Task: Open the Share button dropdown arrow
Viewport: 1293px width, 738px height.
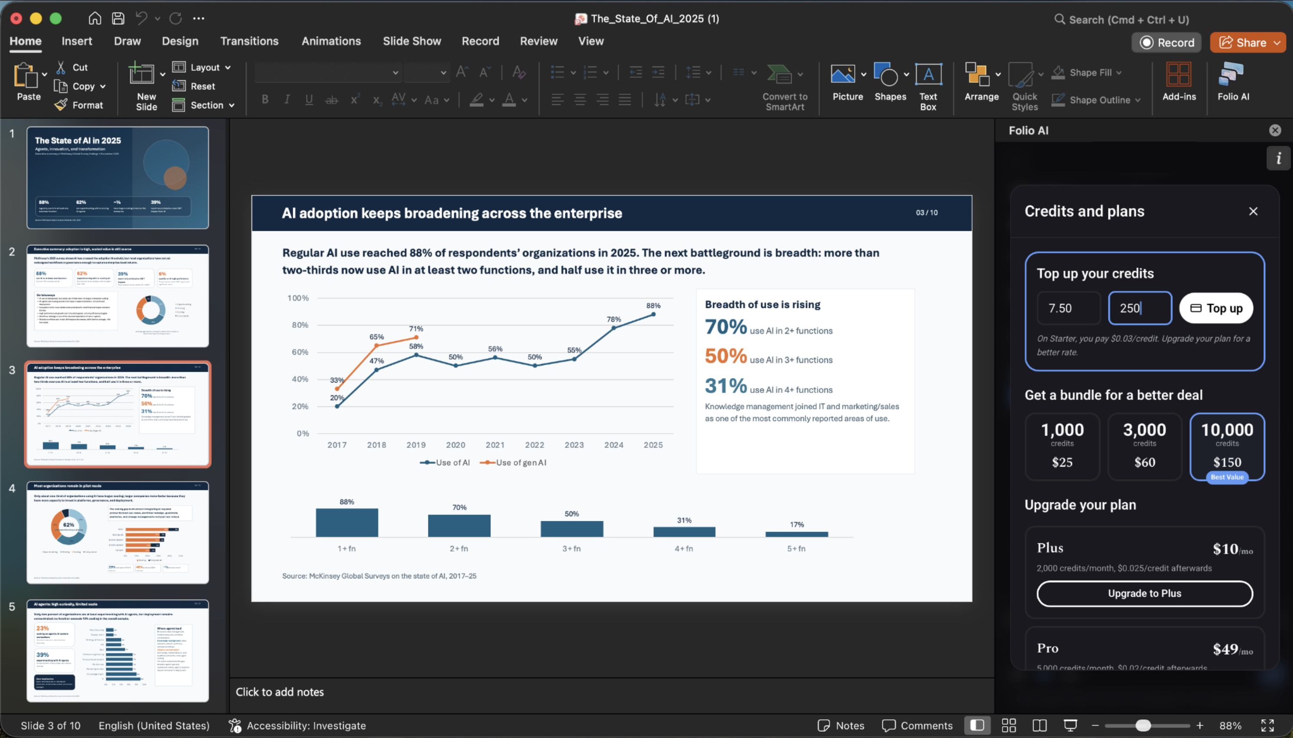Action: (1277, 43)
